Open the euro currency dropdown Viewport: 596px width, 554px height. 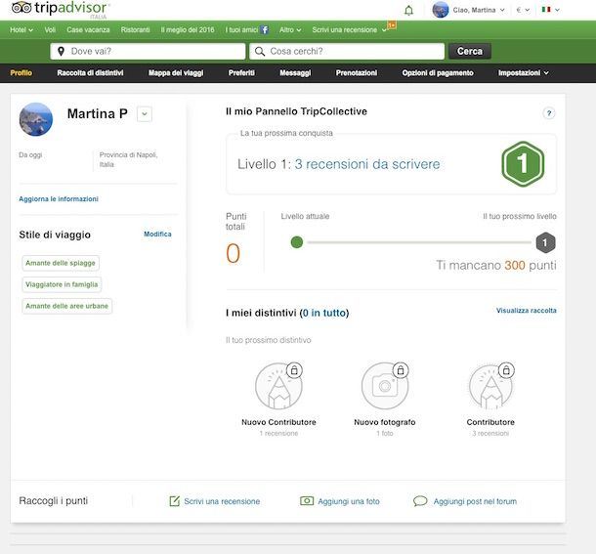tap(523, 10)
